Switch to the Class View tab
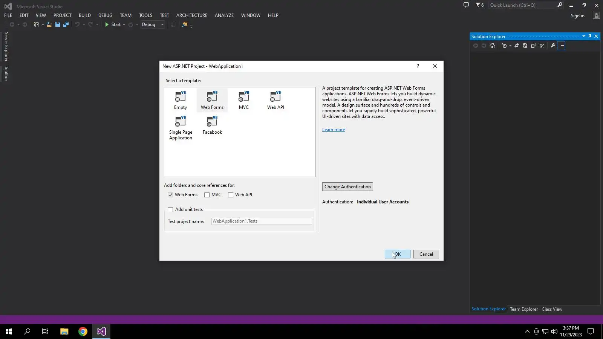Screen dimensions: 603x339 [552, 309]
